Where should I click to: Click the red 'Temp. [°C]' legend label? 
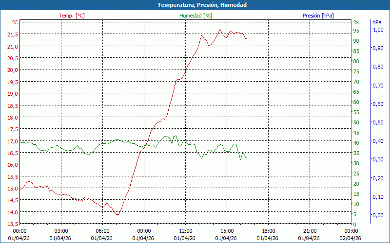tap(72, 16)
